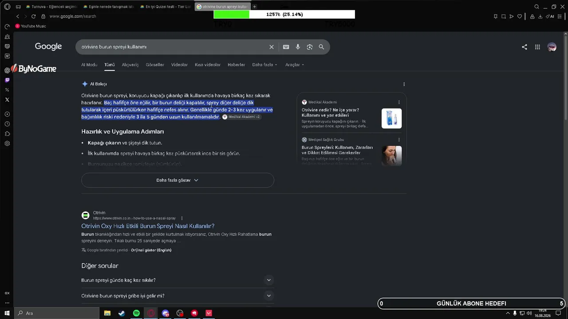Image resolution: width=568 pixels, height=319 pixels.
Task: Click 'Orijinali göster (English)' link
Action: coord(151,250)
